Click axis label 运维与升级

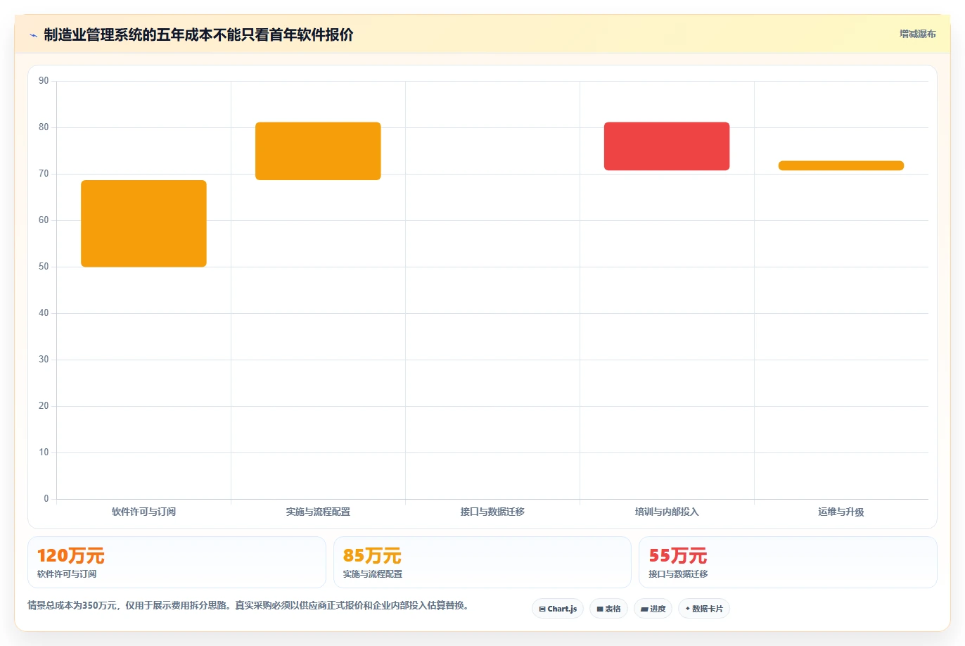pyautogui.click(x=841, y=512)
